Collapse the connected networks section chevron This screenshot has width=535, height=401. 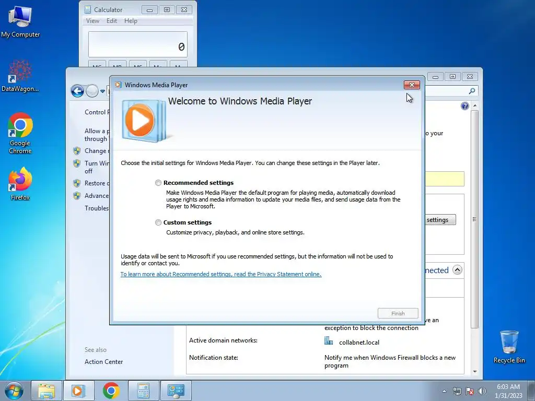(x=457, y=270)
